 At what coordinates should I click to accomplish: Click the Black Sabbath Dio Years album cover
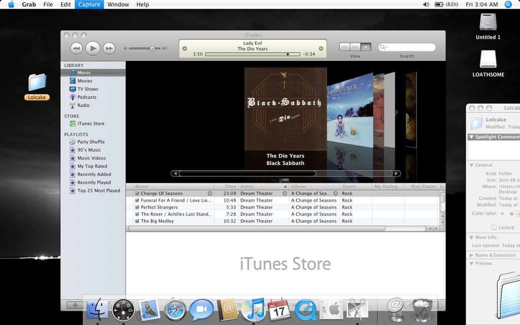[285, 109]
